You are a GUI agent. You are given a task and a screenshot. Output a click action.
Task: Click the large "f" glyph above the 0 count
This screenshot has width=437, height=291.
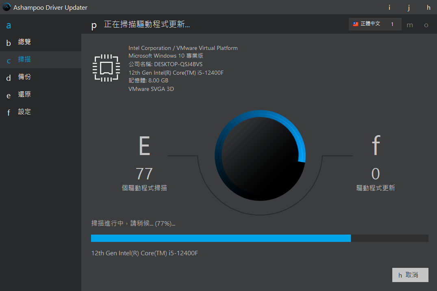[376, 145]
